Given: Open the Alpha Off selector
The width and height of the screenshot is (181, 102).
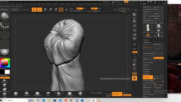Looking at the screenshot, I should pos(5,35).
